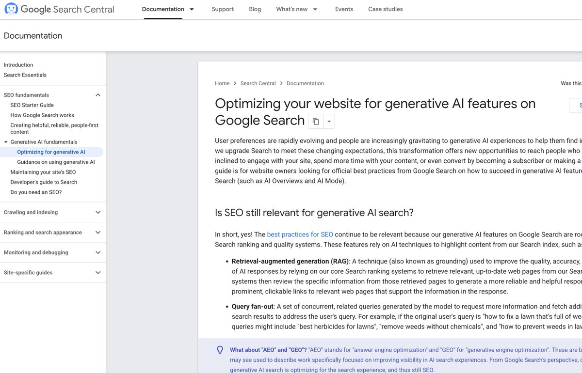Expand Site-specific guides section
Screen dimensions: 582x373
pyautogui.click(x=98, y=273)
